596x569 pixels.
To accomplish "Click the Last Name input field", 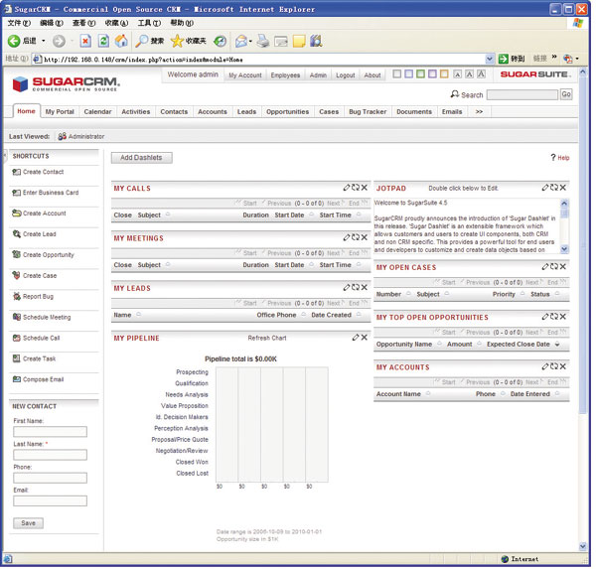I will 51,455.
